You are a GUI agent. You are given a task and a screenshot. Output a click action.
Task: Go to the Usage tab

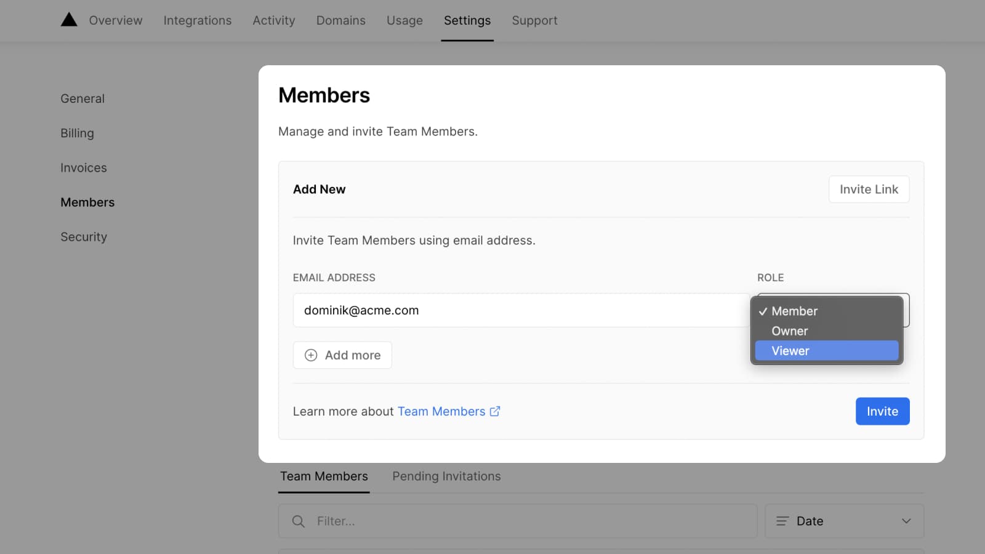(404, 20)
